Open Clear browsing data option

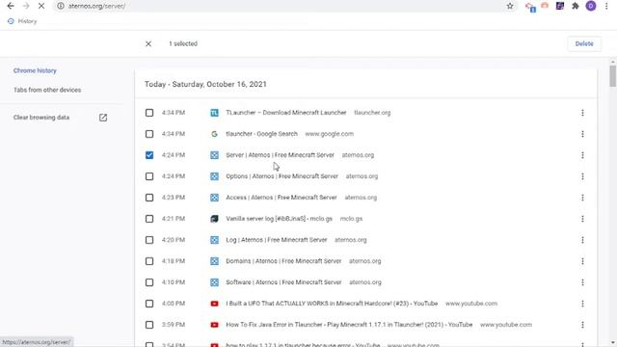(x=41, y=118)
